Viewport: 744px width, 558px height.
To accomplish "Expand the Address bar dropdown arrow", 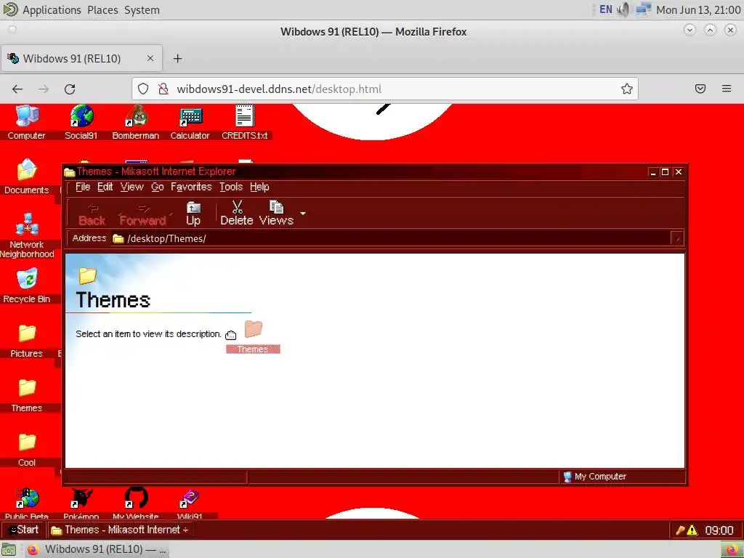I will point(677,238).
